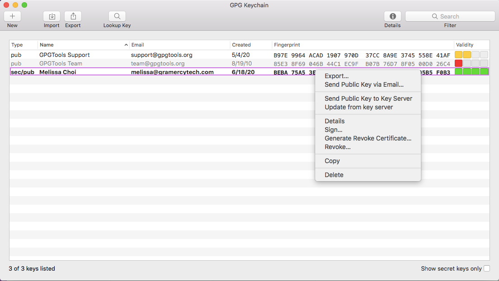Select the GPGTools Support key row

tap(249, 55)
